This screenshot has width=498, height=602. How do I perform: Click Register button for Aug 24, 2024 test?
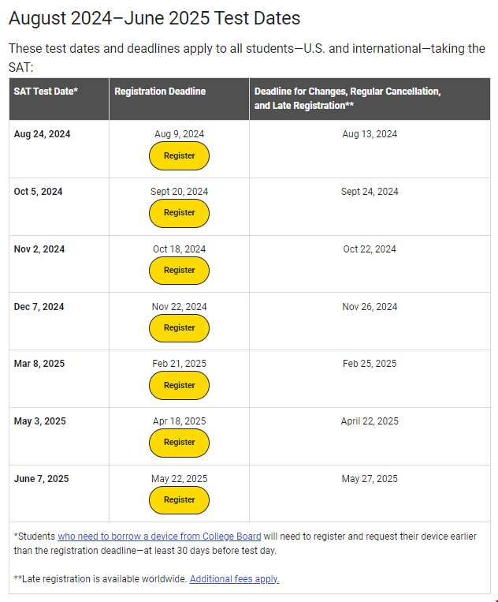(x=179, y=156)
